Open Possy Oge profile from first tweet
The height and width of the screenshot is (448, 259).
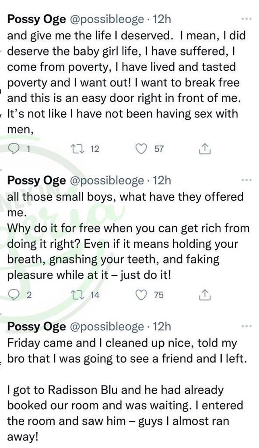click(x=36, y=19)
